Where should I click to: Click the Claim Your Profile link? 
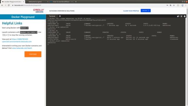point(131,11)
